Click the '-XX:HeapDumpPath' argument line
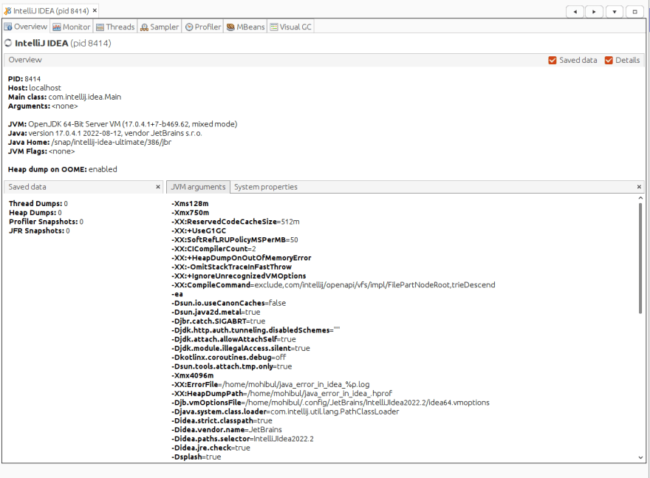Screen dimensions: 650x478 point(281,394)
